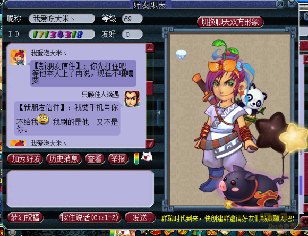
Task: Focus the message input text area
Action: 80,188
